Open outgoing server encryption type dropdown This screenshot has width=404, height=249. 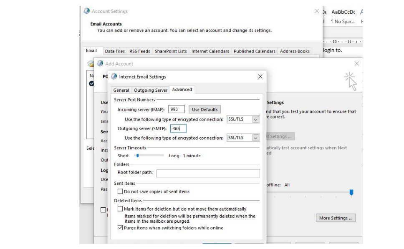(256, 138)
